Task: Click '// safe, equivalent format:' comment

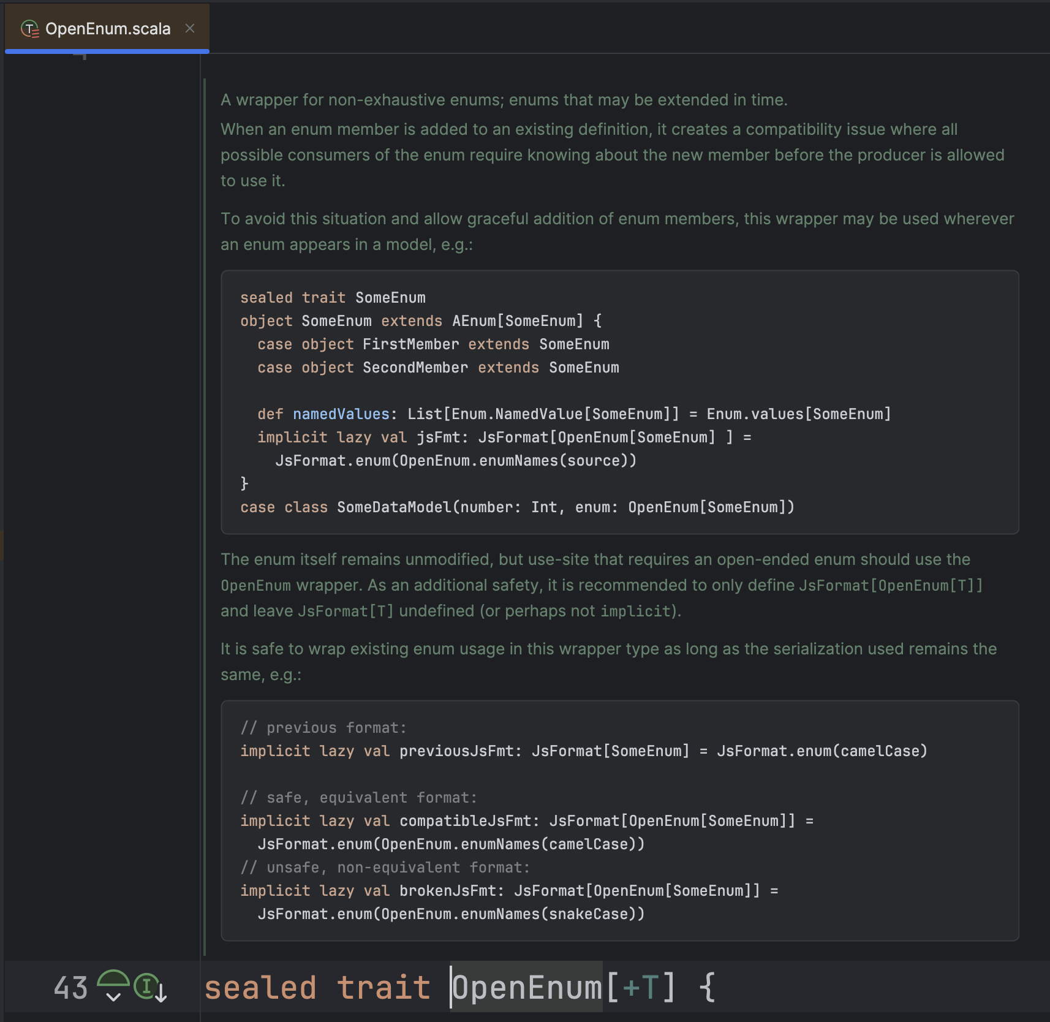Action: pos(358,798)
